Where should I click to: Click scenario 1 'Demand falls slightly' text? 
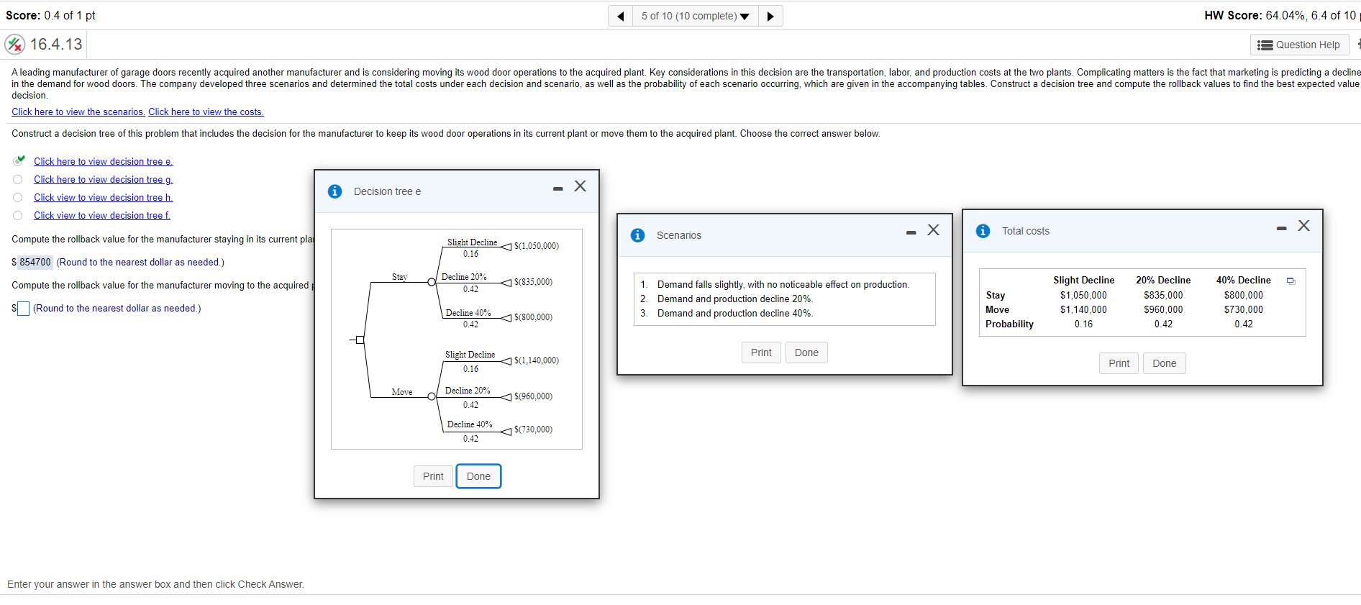pyautogui.click(x=783, y=284)
